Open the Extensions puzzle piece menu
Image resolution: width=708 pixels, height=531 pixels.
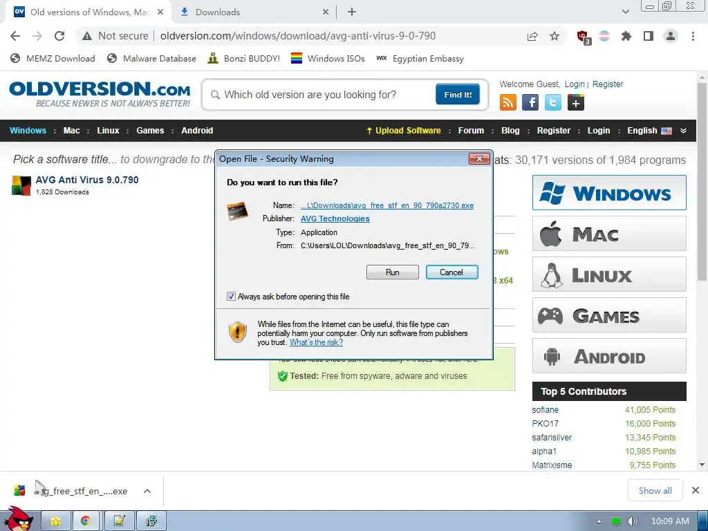(x=626, y=36)
